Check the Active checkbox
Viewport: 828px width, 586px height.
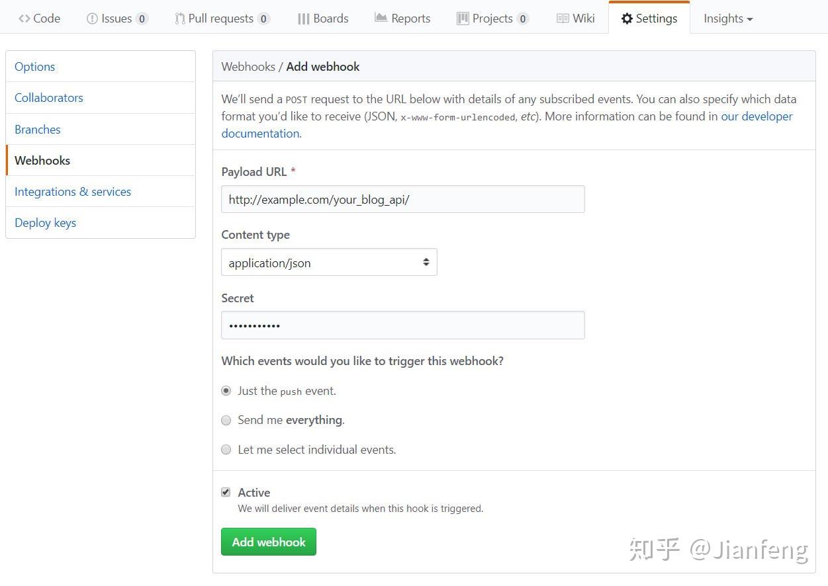[226, 492]
